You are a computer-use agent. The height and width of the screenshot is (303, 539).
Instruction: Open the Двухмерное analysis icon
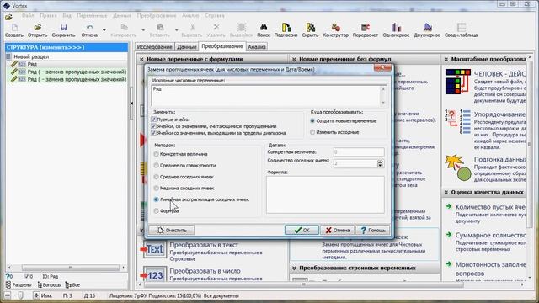427,27
